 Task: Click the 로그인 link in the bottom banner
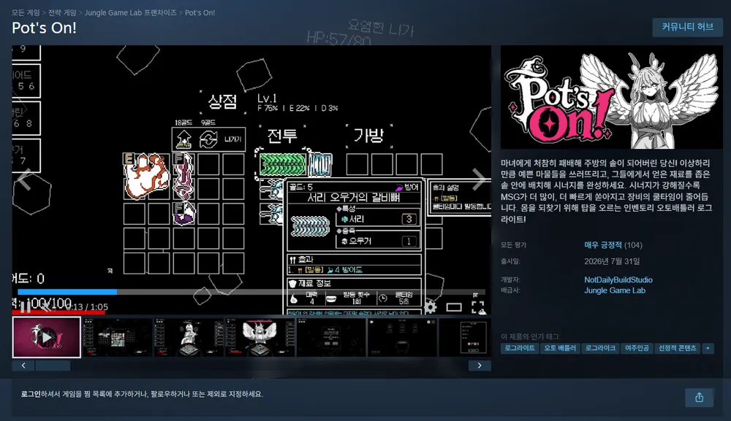[31, 394]
